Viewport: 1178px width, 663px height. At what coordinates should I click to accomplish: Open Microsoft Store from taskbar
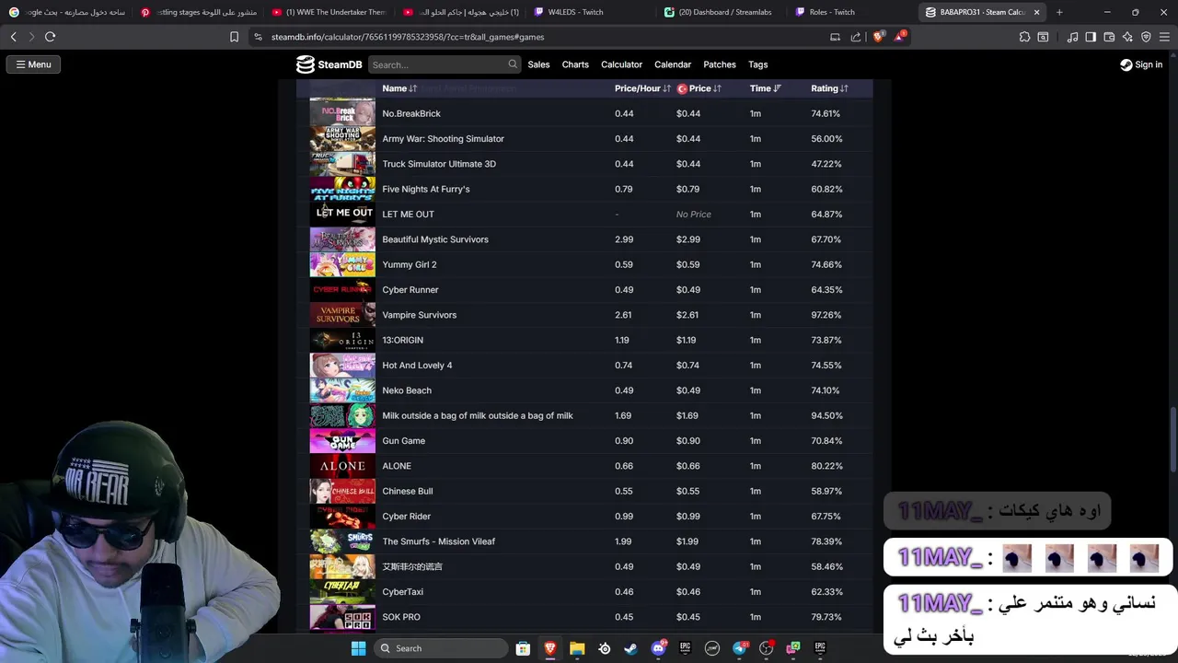pos(523,648)
